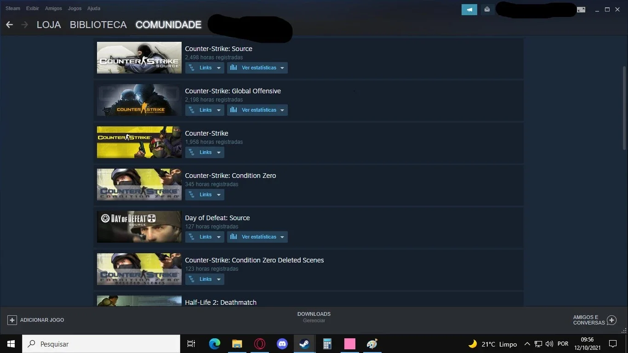Click links icon for Condition Zero

(x=192, y=194)
